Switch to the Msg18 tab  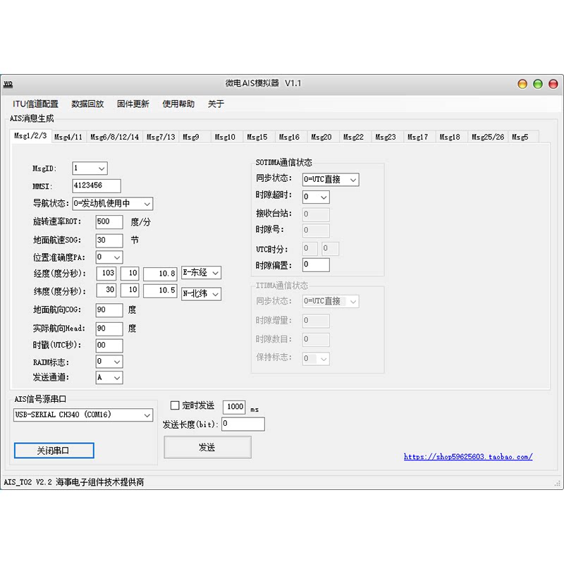pos(450,137)
